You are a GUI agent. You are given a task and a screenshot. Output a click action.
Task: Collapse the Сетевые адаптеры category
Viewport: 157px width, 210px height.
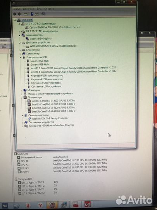click(x=22, y=115)
